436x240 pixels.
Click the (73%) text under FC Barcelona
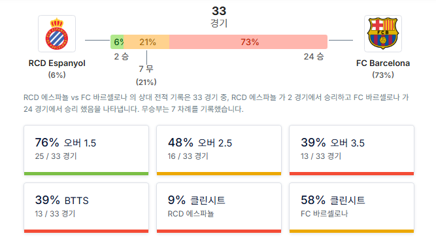tap(383, 75)
